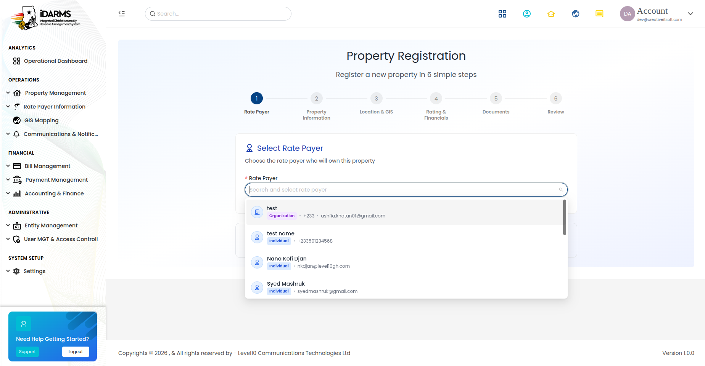Select 'test name' rate payer option

click(404, 237)
